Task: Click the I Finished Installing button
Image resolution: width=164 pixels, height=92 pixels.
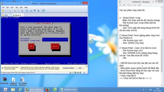Action: point(68,68)
